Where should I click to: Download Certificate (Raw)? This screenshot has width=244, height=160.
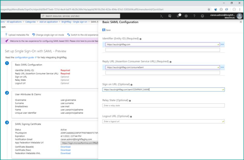65,150
